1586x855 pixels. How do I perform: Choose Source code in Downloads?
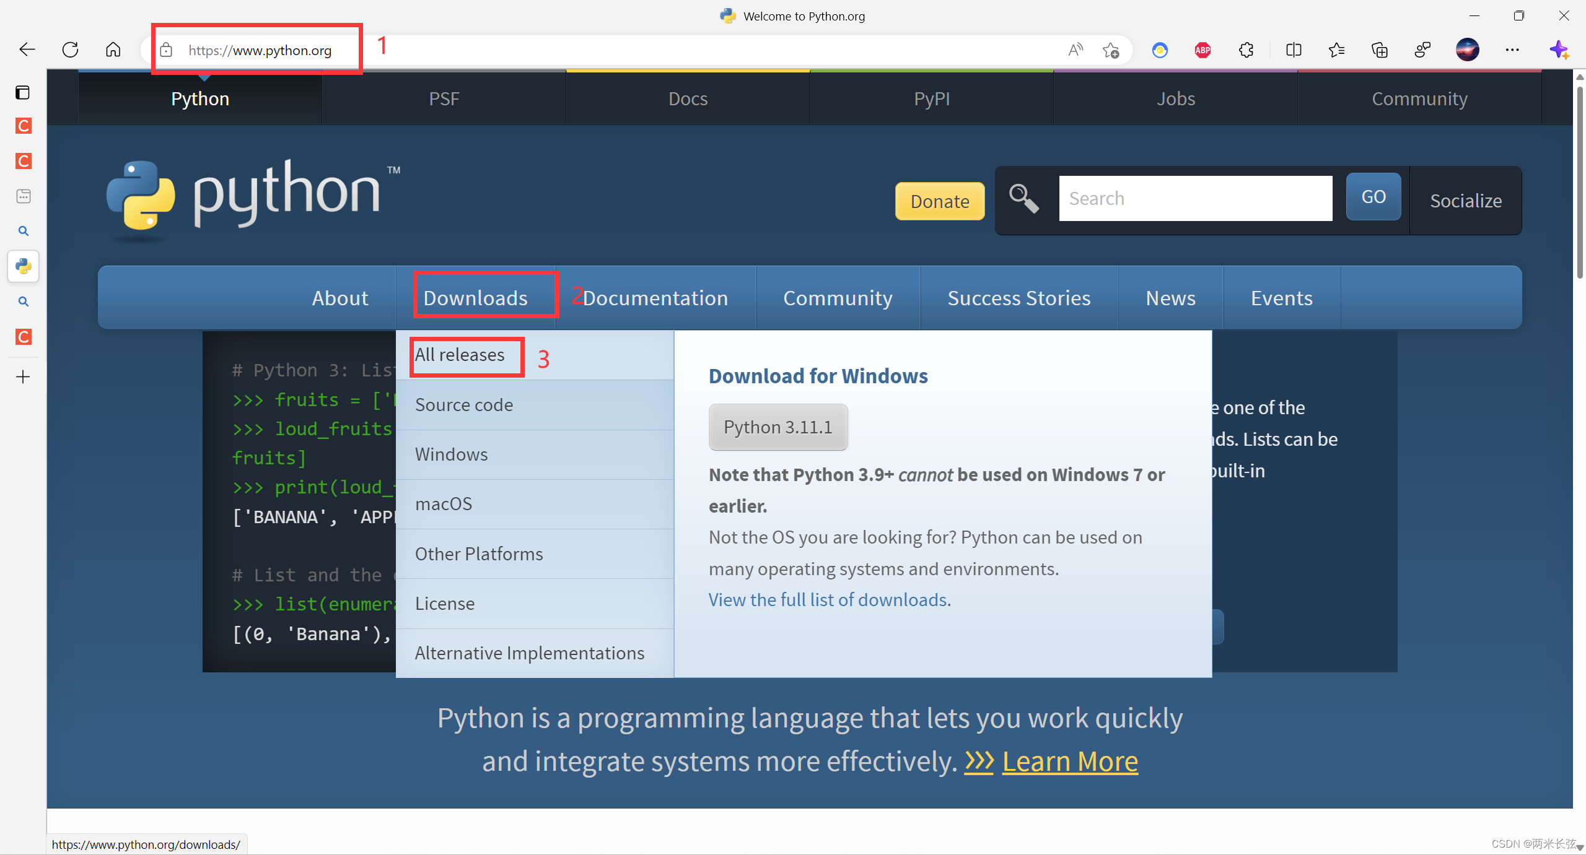tap(535, 405)
